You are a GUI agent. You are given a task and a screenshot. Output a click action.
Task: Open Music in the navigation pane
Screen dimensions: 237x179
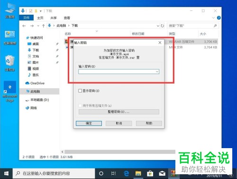coord(33,75)
